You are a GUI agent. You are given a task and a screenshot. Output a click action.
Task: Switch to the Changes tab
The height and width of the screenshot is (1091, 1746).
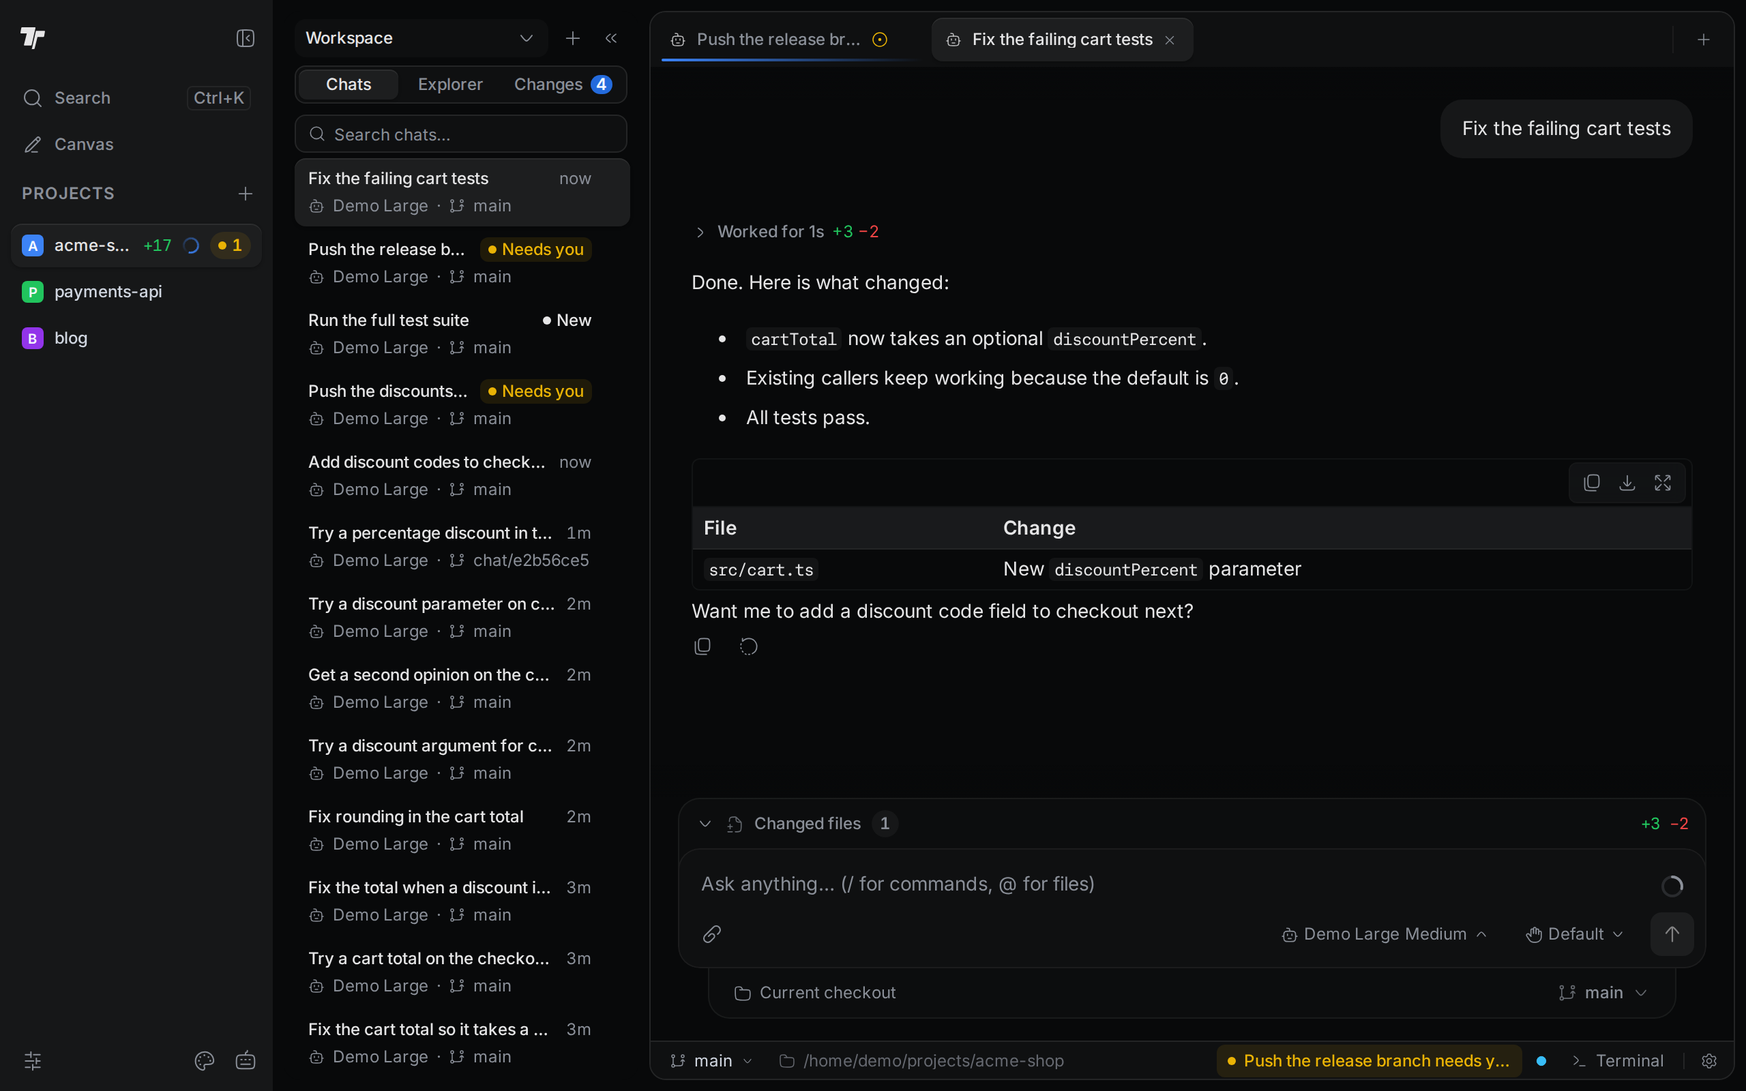563,85
